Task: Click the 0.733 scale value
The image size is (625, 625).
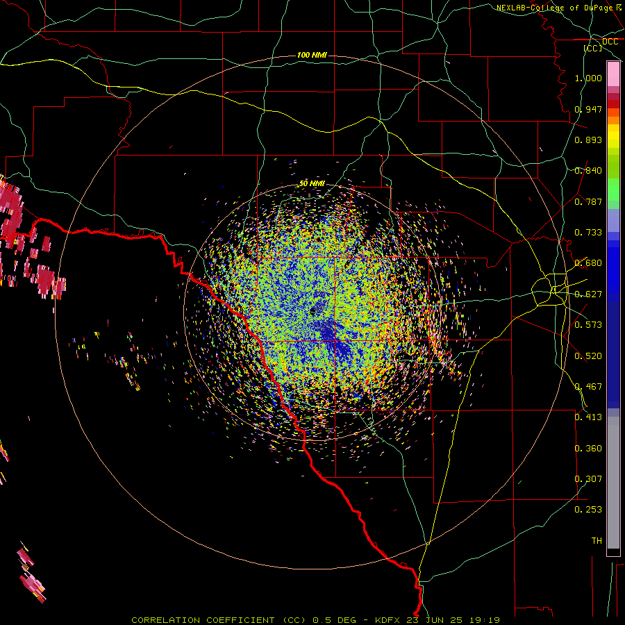Action: point(588,233)
